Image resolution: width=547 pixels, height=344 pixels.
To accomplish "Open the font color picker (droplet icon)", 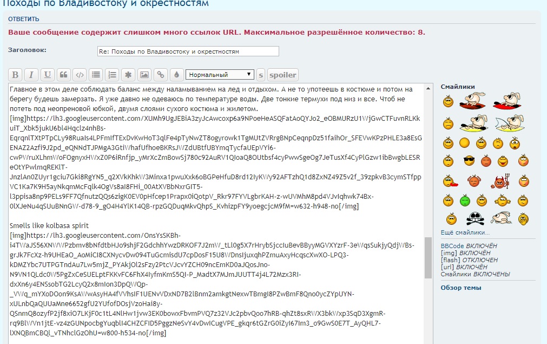I will click(176, 75).
